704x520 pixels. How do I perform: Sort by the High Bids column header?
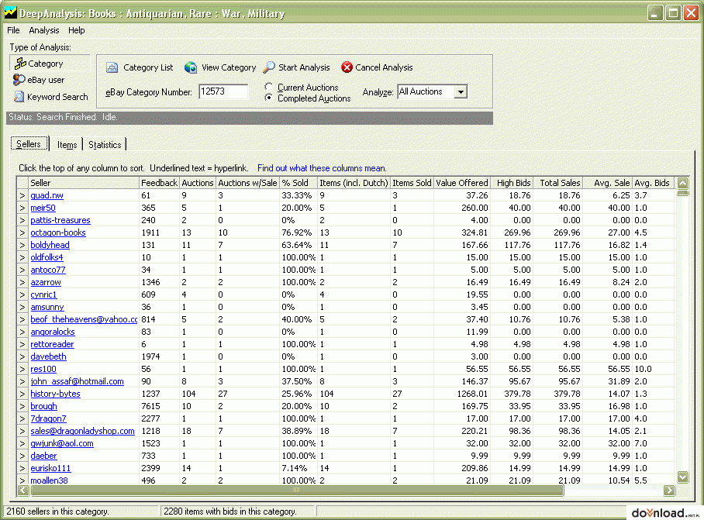[x=512, y=183]
